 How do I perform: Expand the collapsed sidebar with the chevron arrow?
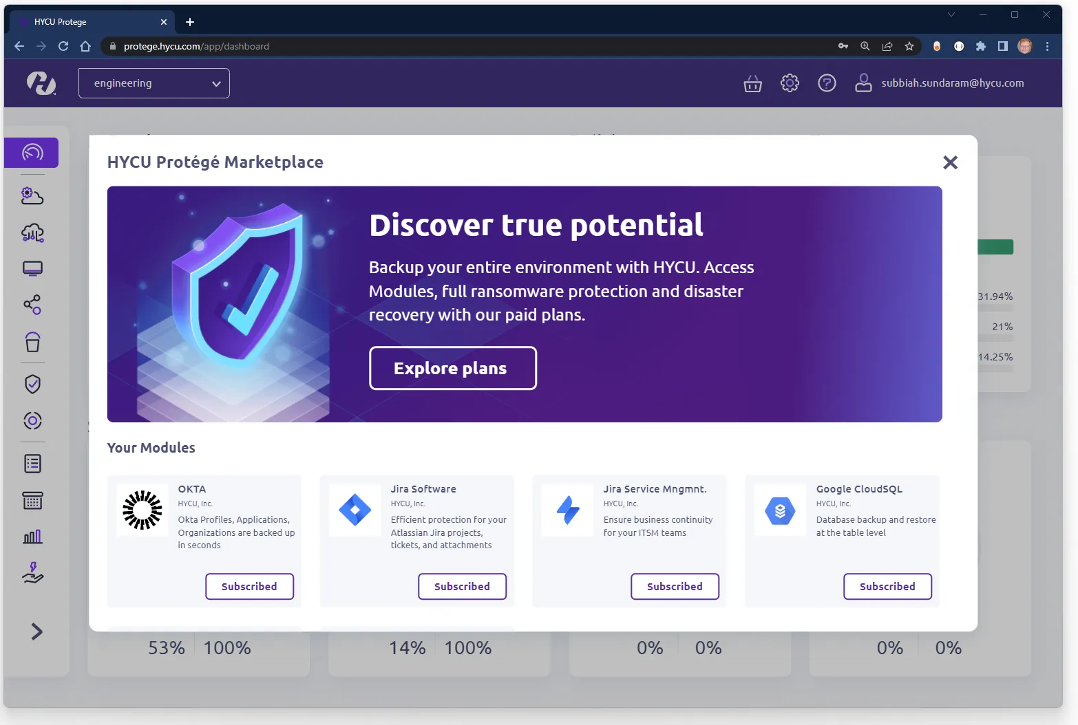click(x=36, y=631)
